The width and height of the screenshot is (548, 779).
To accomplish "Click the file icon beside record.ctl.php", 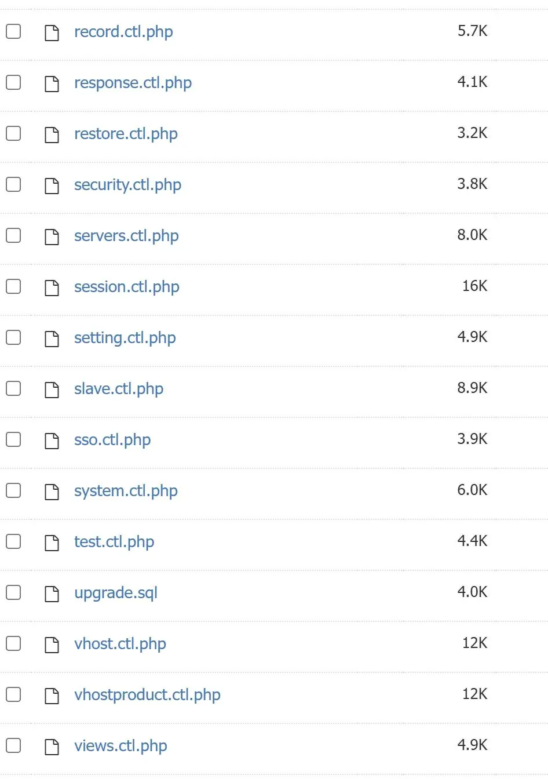I will (x=52, y=32).
